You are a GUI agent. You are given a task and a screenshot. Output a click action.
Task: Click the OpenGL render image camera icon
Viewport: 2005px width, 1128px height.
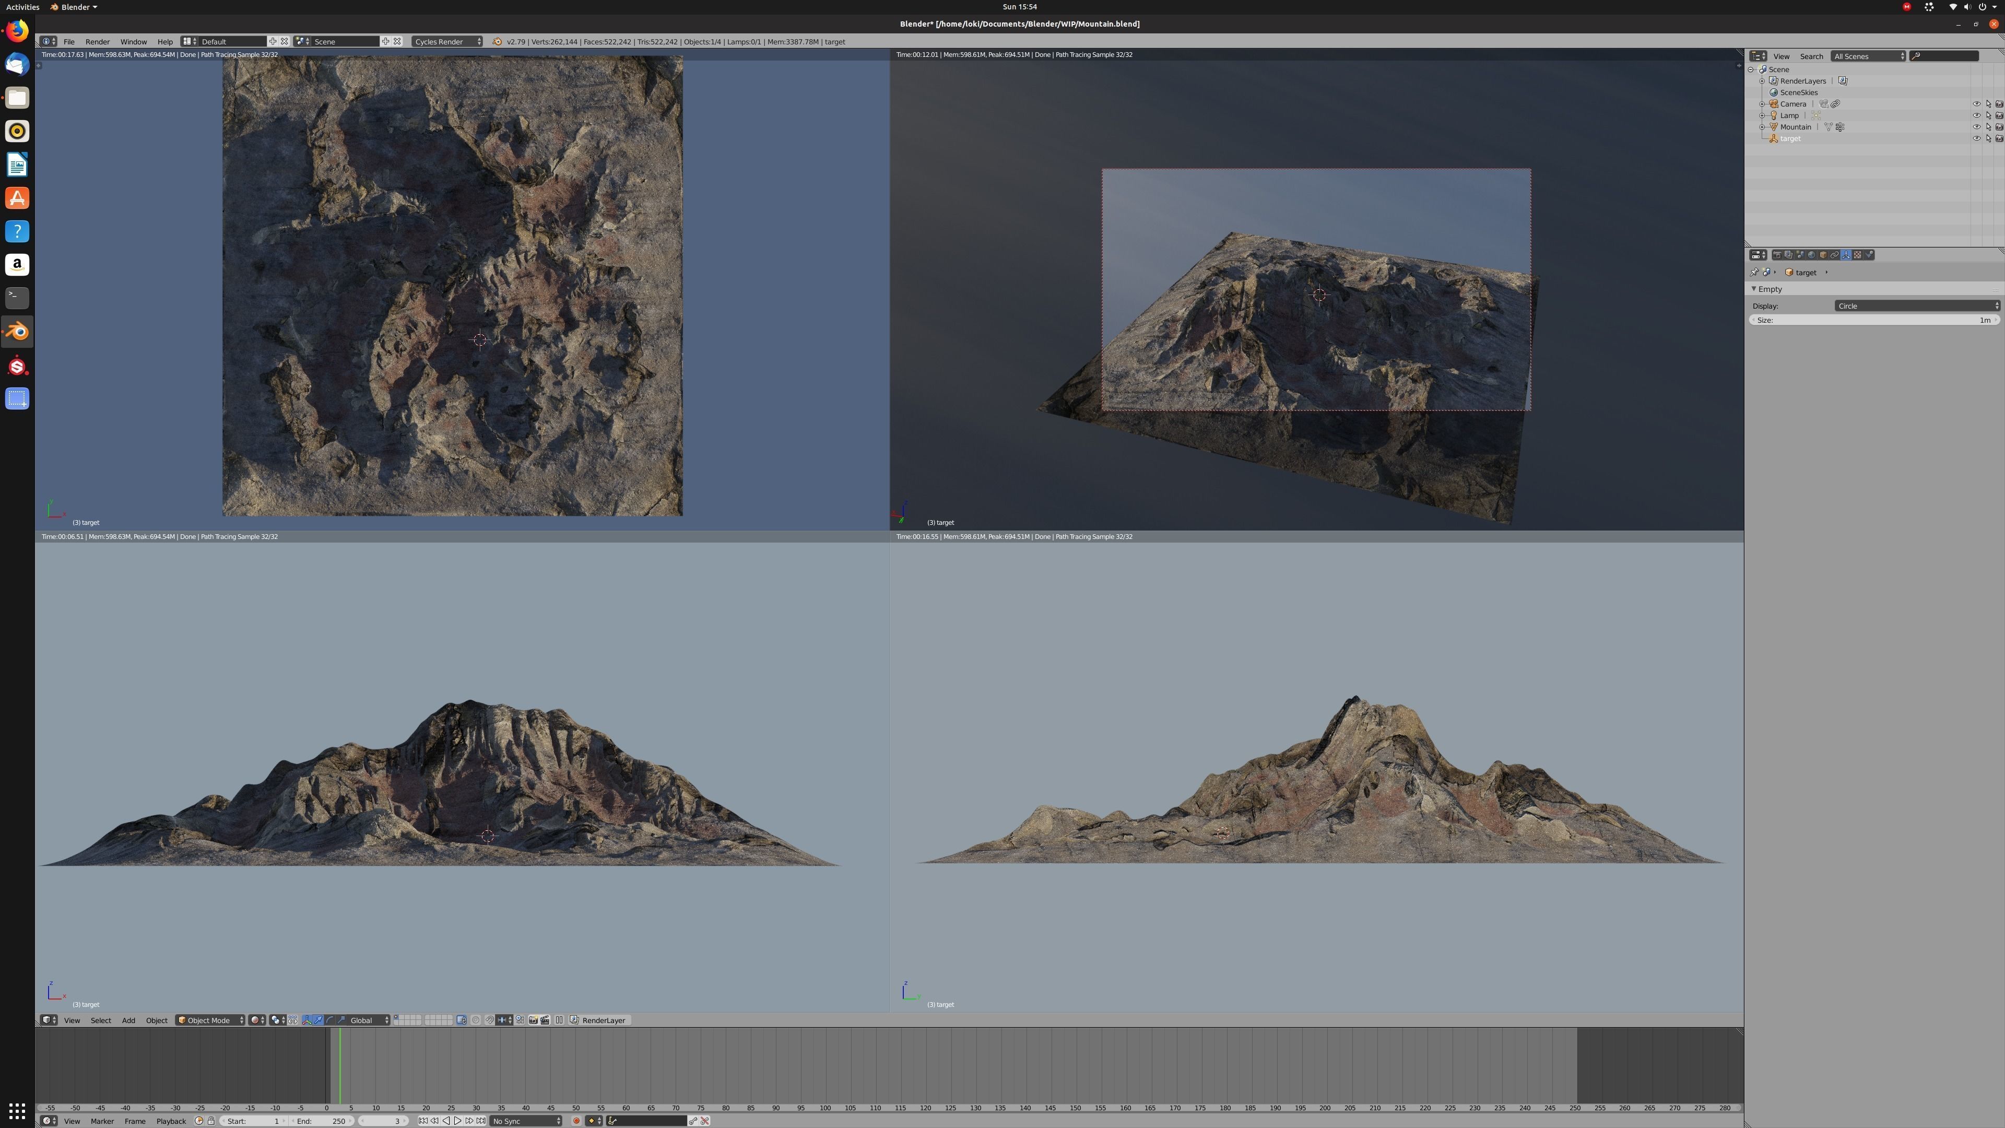tap(533, 1020)
